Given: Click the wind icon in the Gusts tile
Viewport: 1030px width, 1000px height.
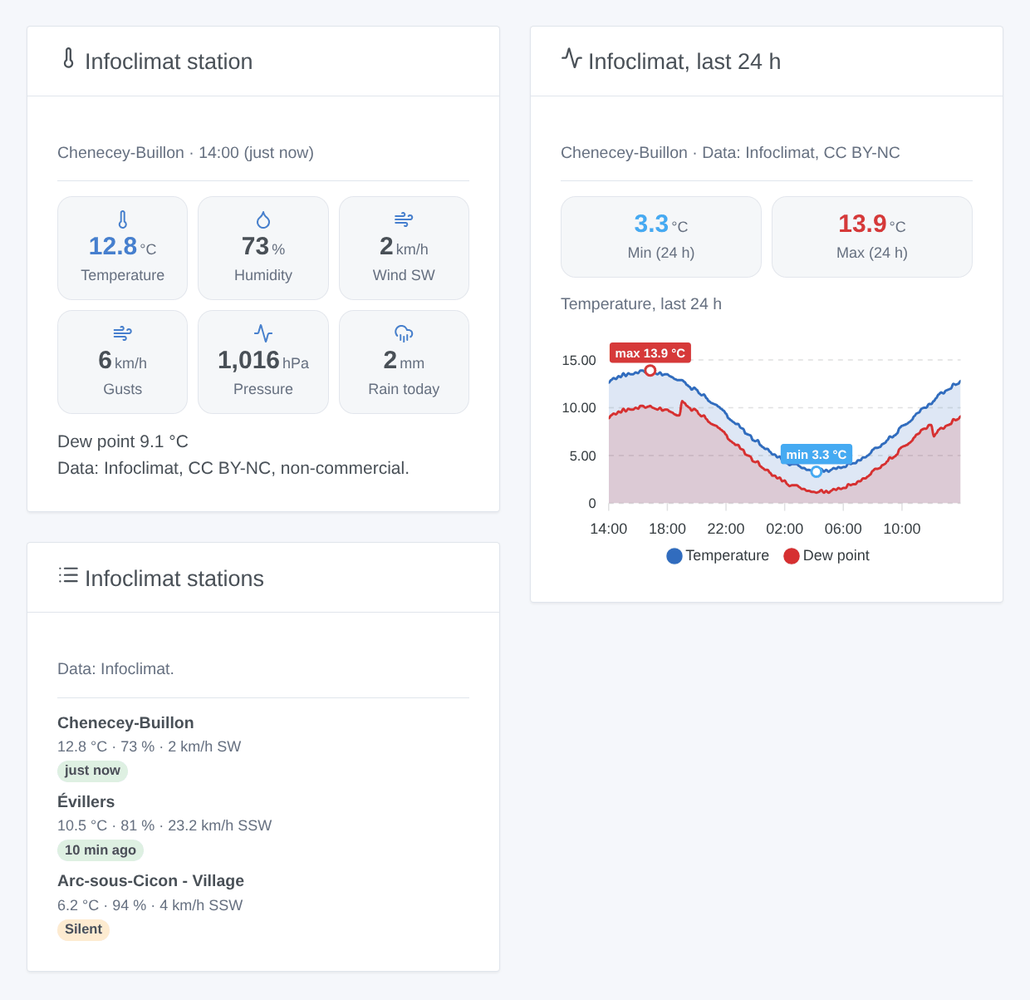Looking at the screenshot, I should [123, 333].
